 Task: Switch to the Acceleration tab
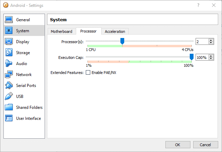(x=115, y=31)
